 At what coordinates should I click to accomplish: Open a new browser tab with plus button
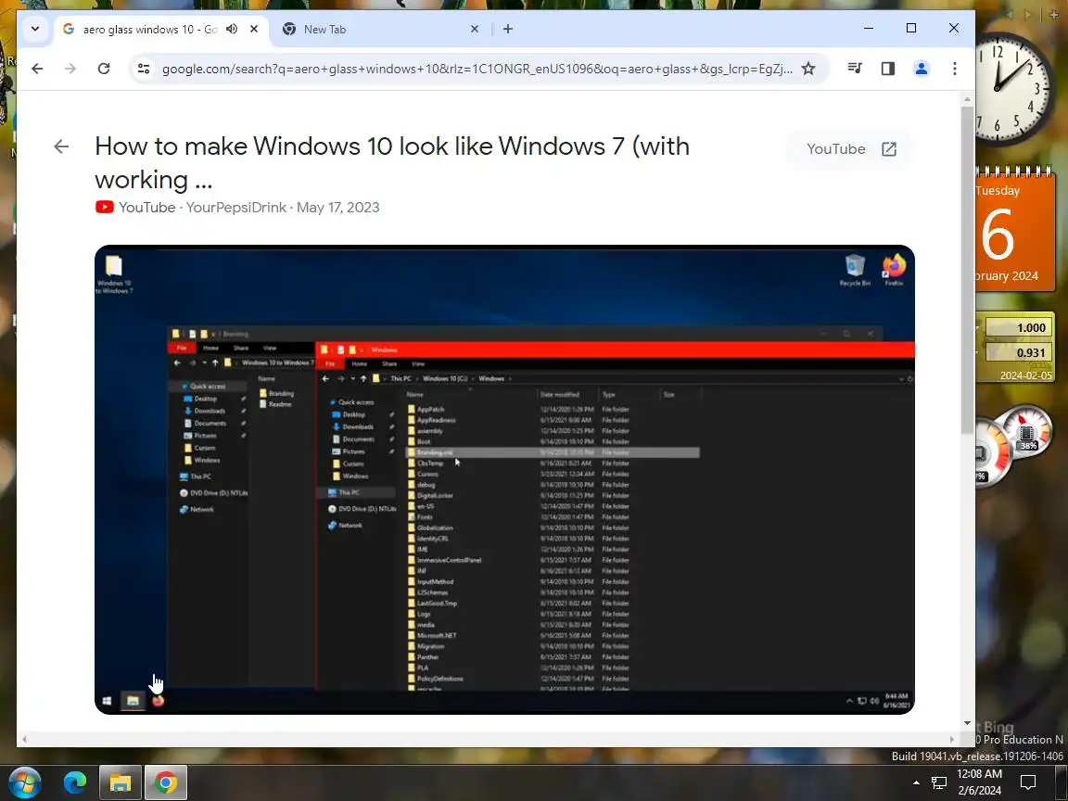pyautogui.click(x=507, y=30)
